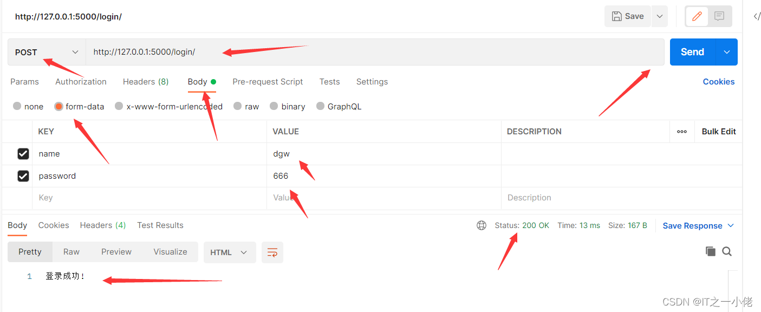Switch to the Headers (8) request tab
The image size is (761, 312).
pos(146,82)
